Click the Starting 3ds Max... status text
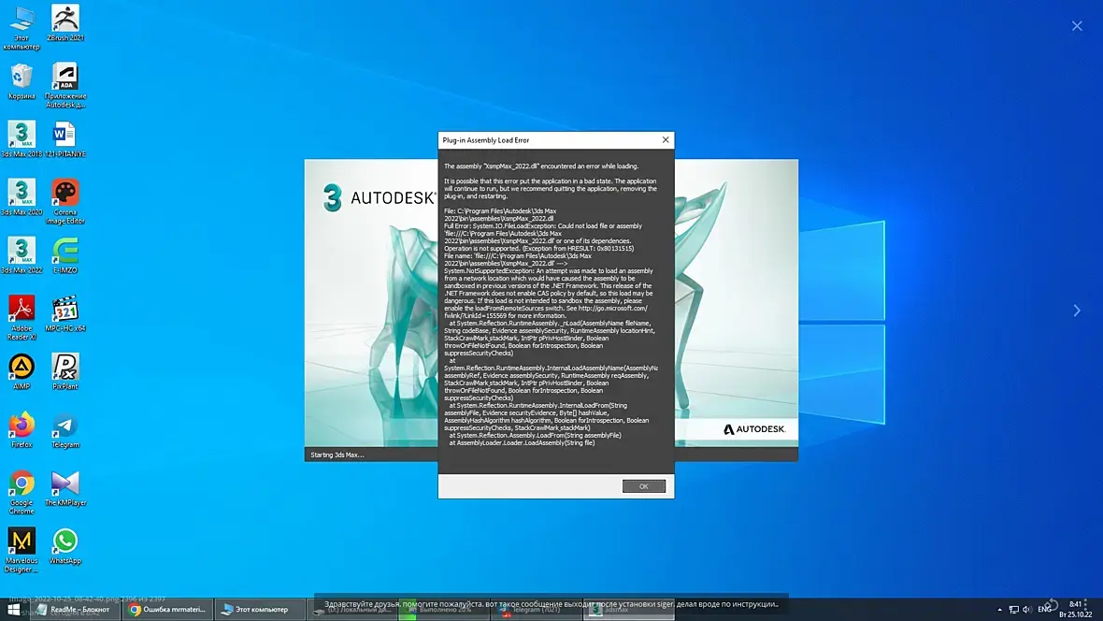This screenshot has width=1103, height=621. [x=337, y=455]
